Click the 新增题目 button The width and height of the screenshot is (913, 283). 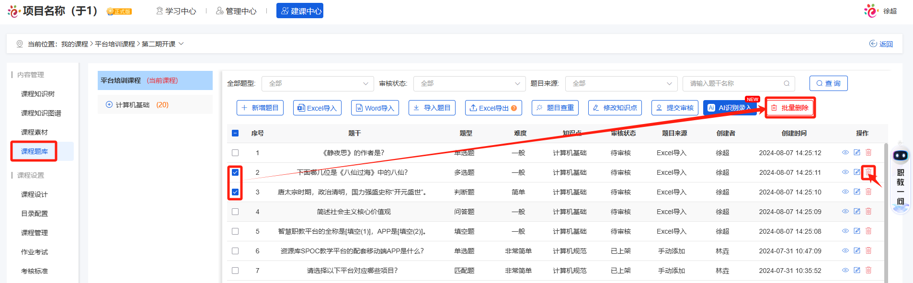click(x=260, y=108)
